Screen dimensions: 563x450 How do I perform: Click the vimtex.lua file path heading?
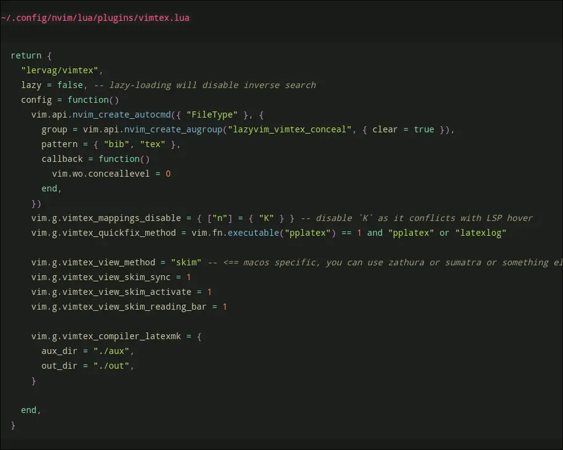95,18
